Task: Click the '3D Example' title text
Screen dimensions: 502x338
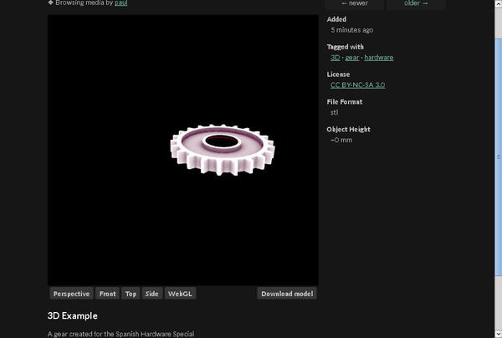Action: coord(72,316)
